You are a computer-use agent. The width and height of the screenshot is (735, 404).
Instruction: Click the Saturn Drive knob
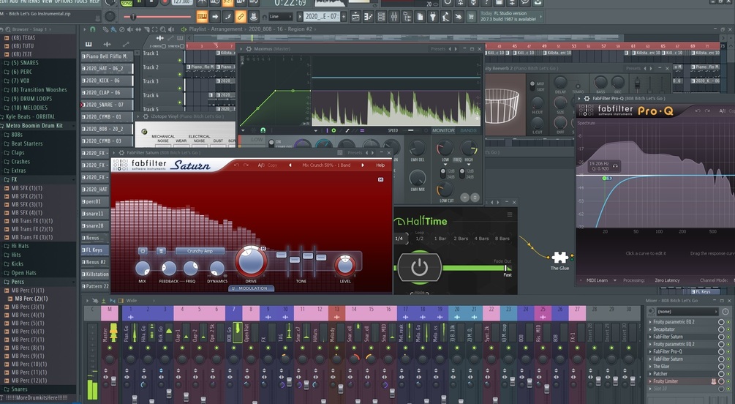point(251,262)
